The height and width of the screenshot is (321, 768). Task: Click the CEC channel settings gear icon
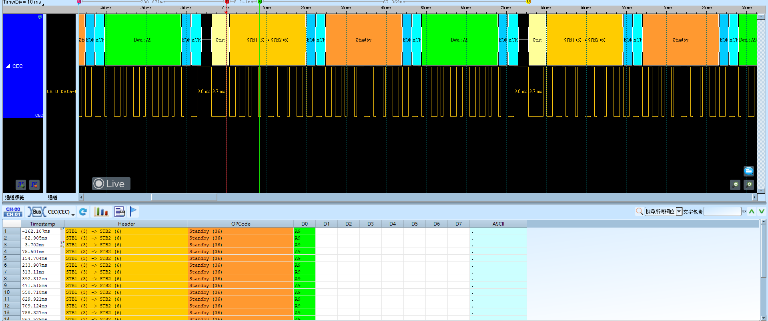point(40,17)
